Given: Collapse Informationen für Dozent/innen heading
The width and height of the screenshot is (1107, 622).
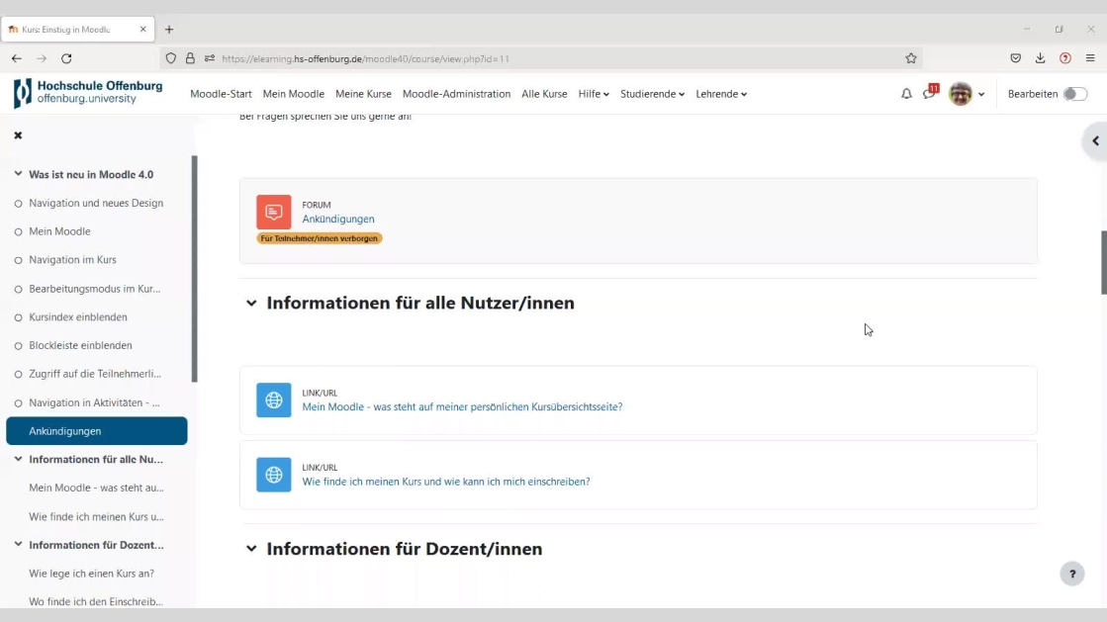Looking at the screenshot, I should 251,549.
